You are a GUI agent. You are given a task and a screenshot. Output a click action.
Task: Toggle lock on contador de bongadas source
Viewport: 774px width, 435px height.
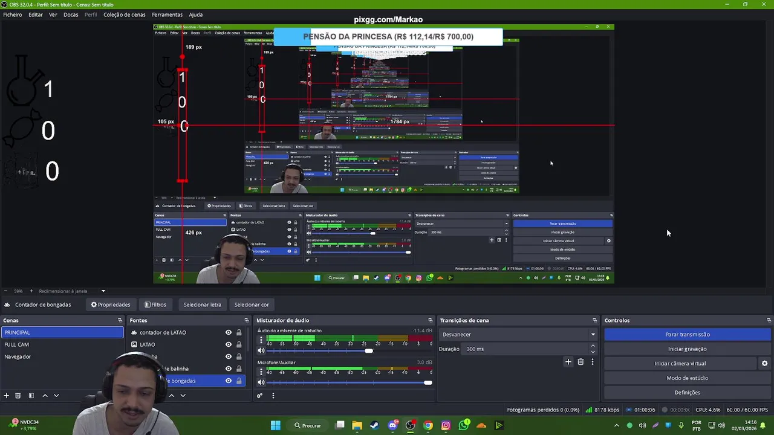tap(239, 381)
